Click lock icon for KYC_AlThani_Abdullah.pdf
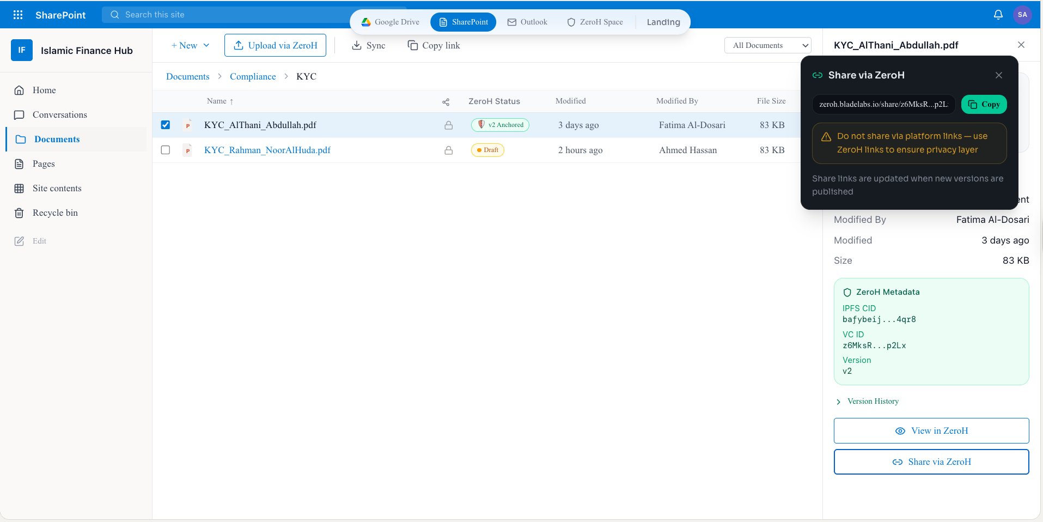Viewport: 1043px width, 522px height. (x=448, y=125)
